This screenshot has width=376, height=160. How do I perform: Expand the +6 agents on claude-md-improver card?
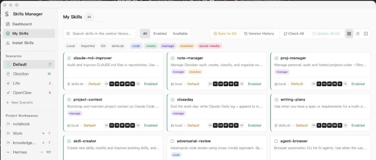pos(138,84)
